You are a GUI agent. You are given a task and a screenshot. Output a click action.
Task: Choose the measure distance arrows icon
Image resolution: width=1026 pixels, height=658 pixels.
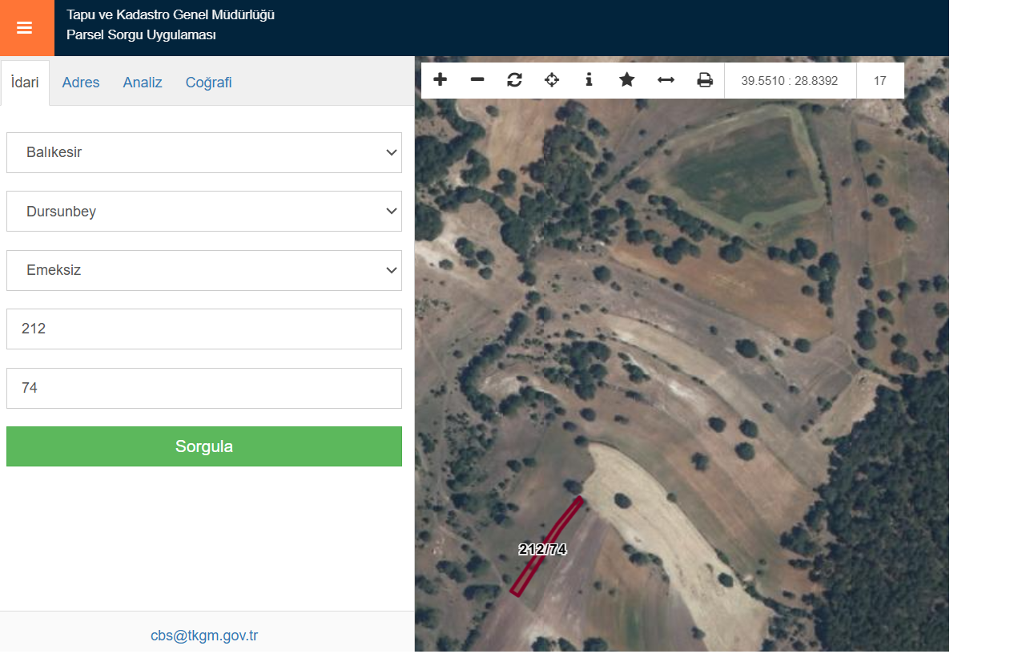pos(666,80)
